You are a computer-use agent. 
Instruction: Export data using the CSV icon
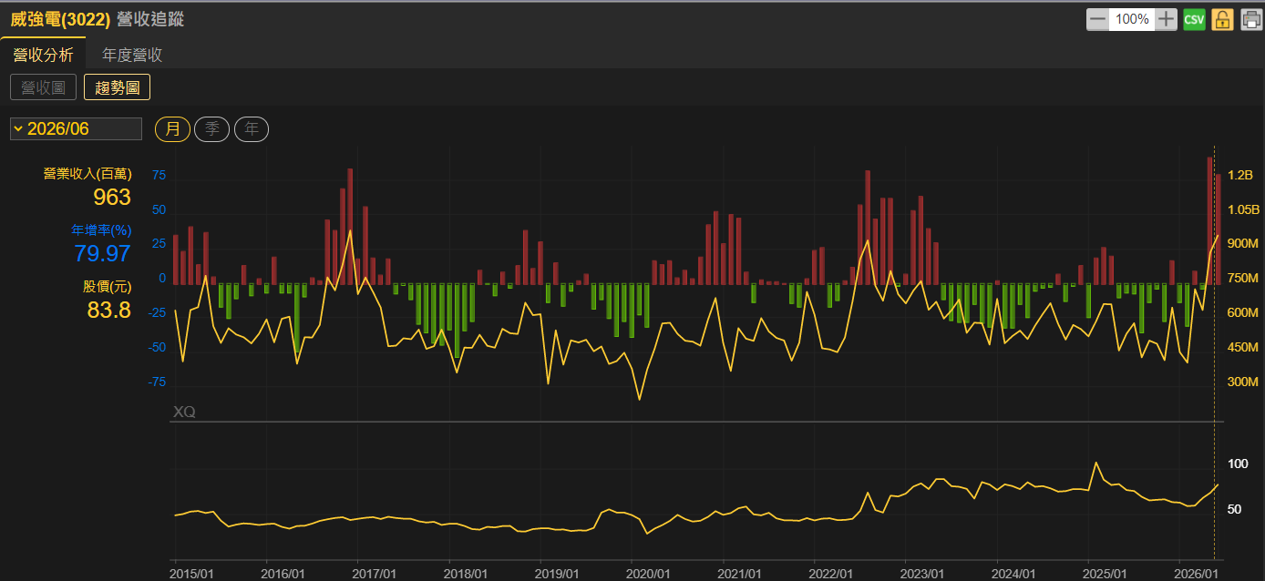[1194, 19]
